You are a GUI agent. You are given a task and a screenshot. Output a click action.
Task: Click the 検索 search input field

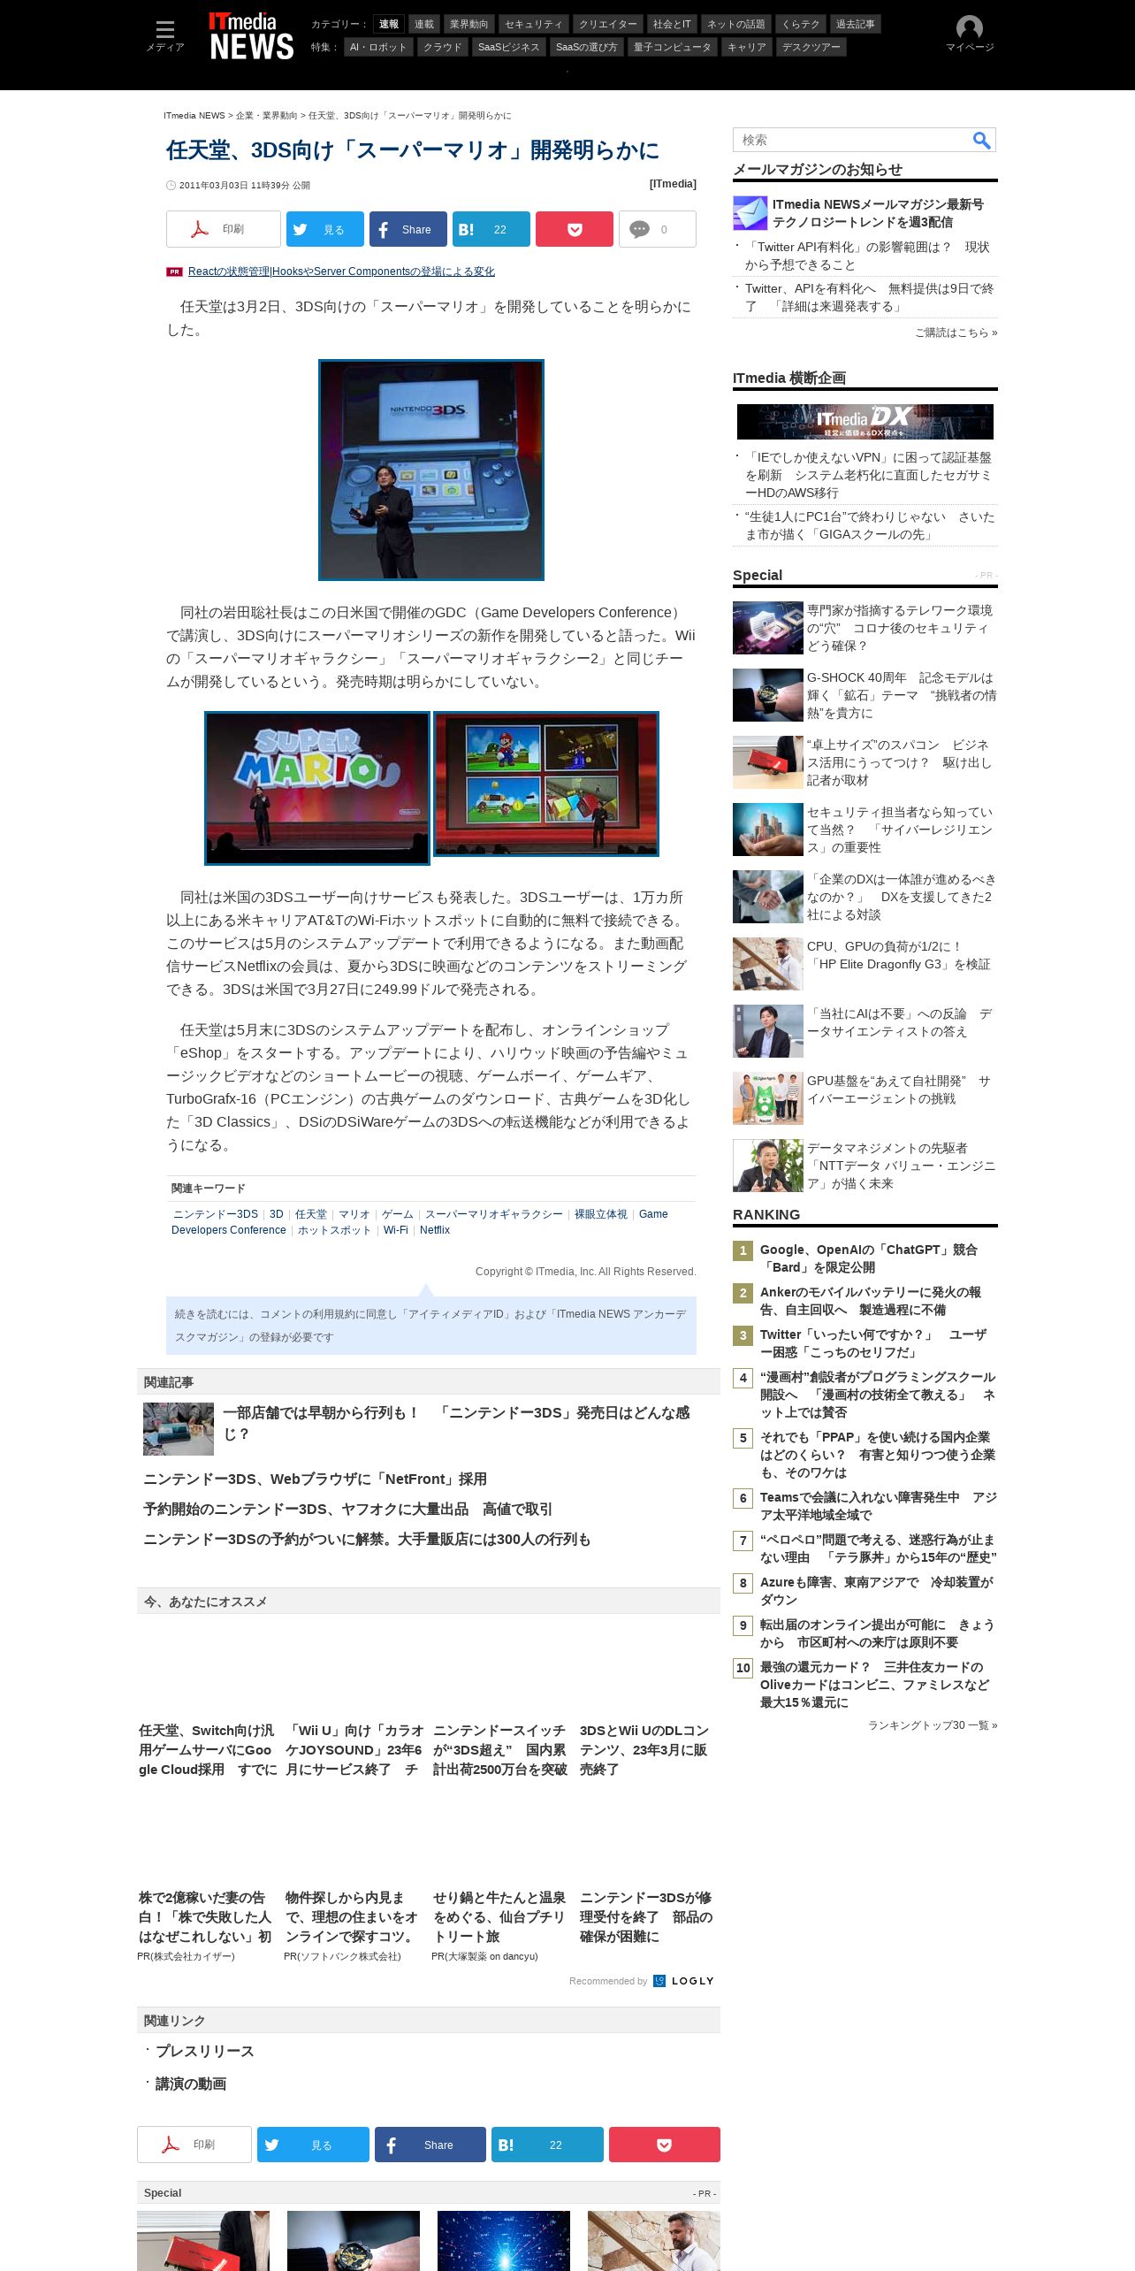click(x=852, y=140)
